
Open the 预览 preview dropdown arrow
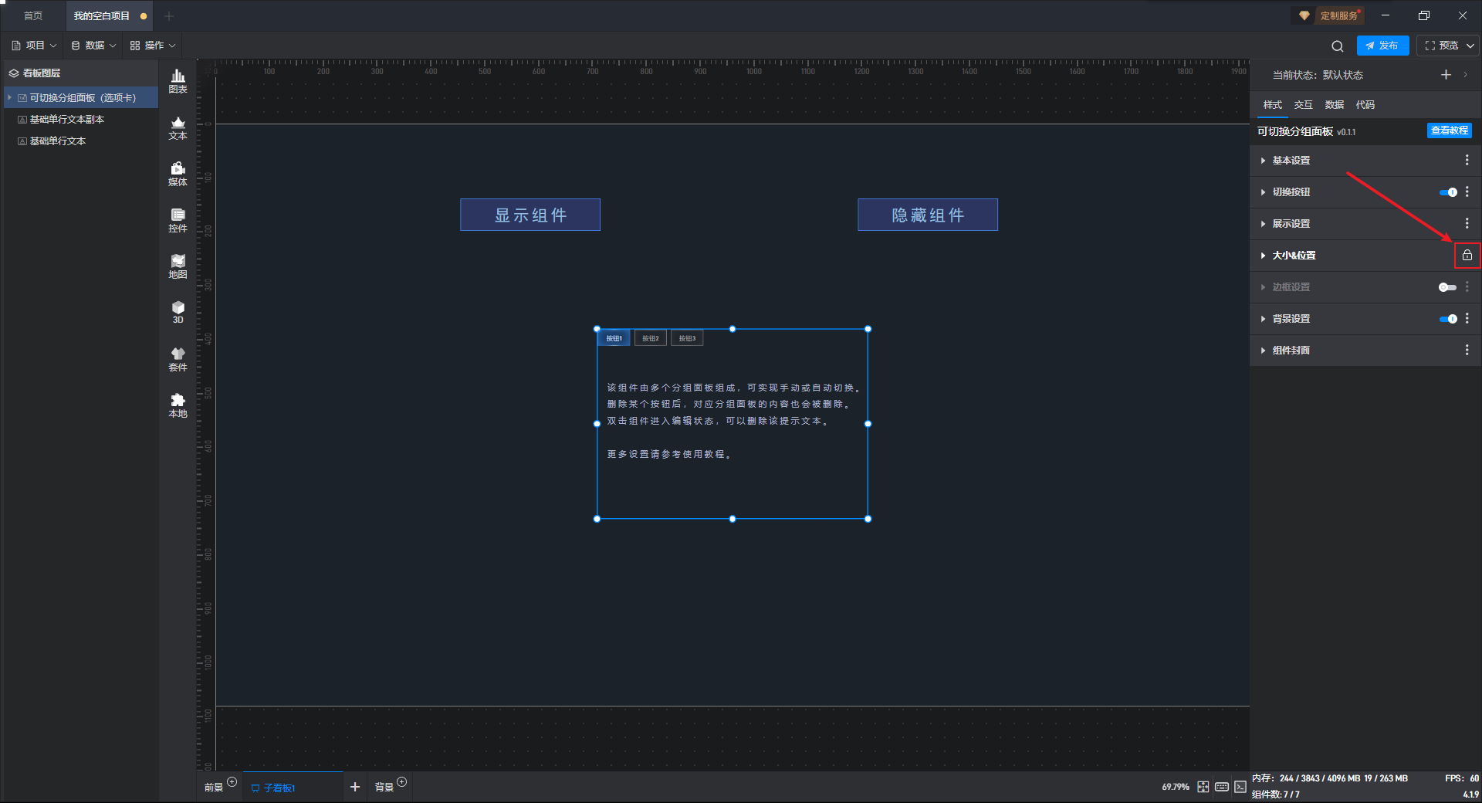coord(1470,46)
